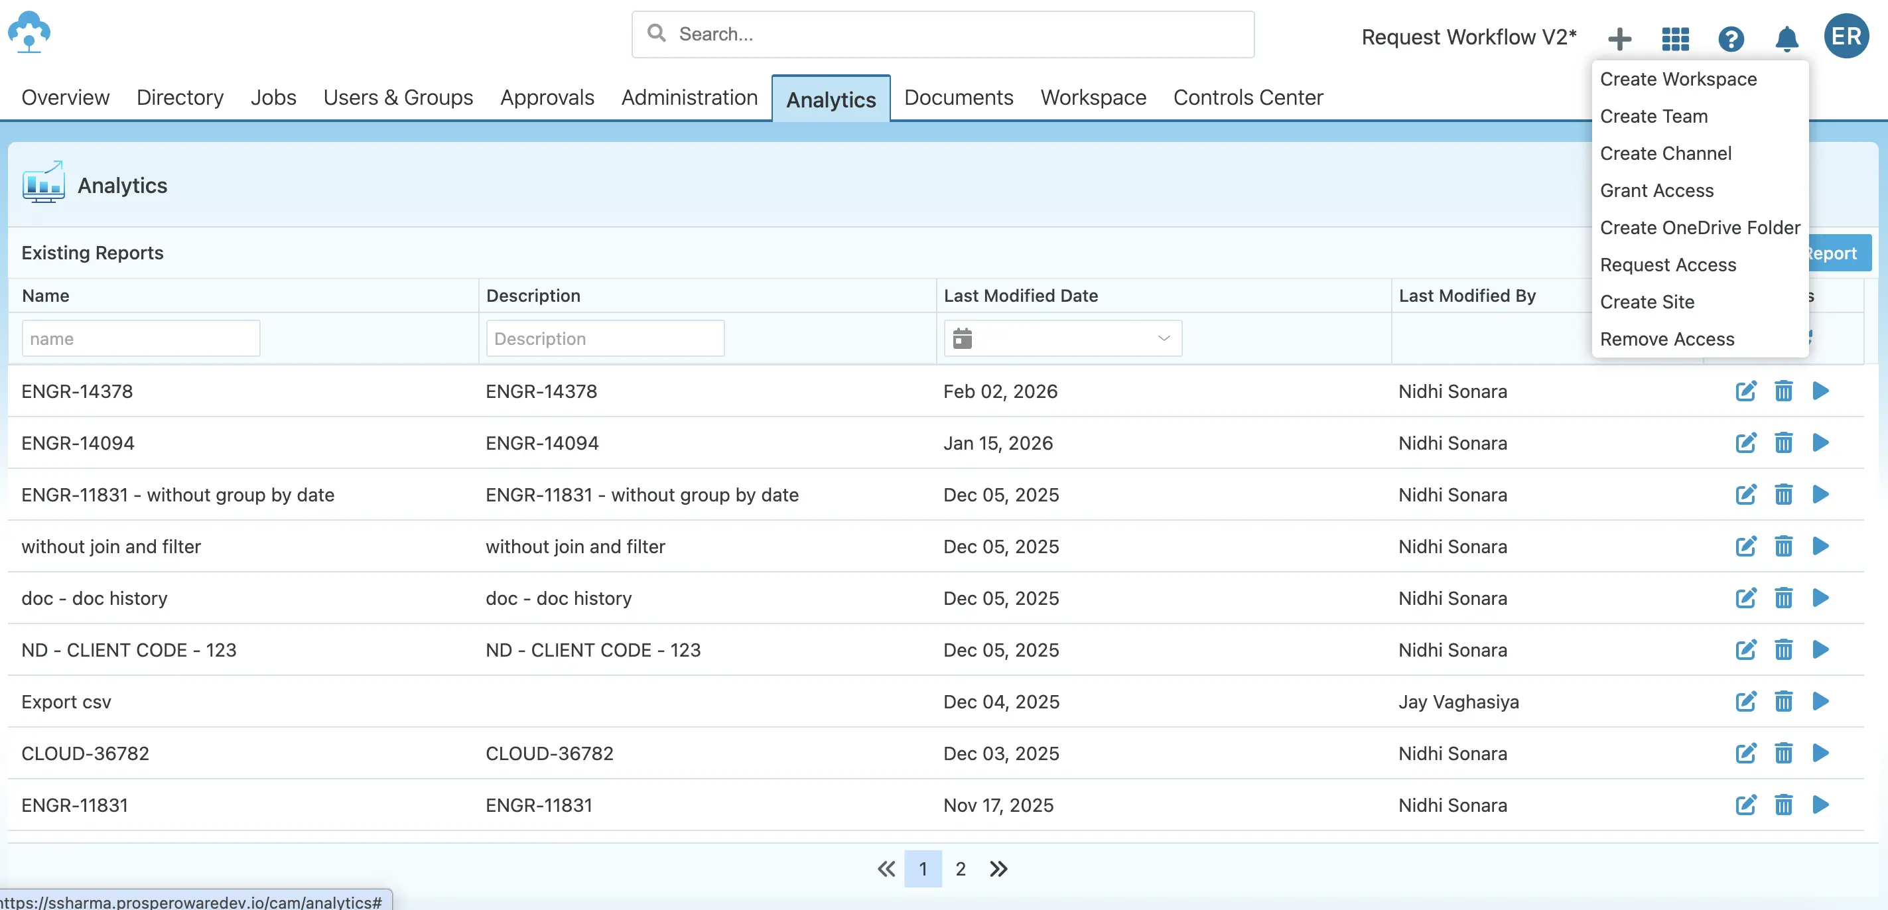Open the ER user avatar menu
The height and width of the screenshot is (910, 1888).
tap(1846, 35)
